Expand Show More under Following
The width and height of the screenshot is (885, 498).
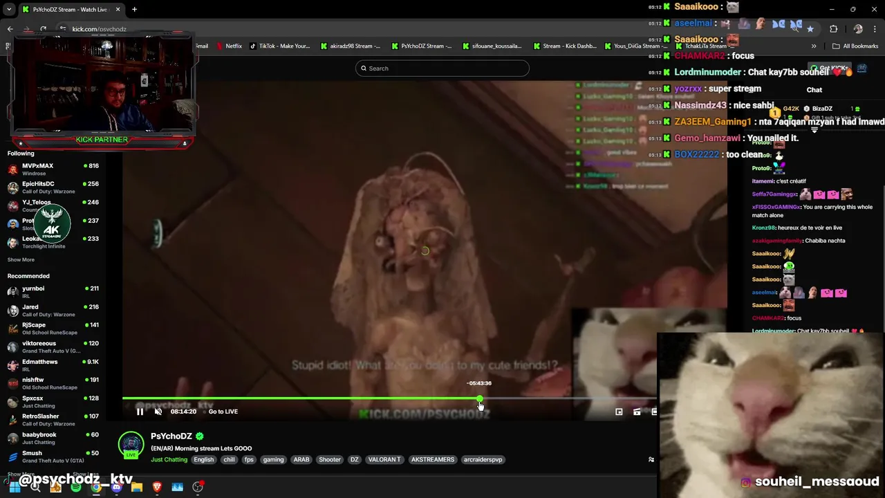click(x=21, y=260)
